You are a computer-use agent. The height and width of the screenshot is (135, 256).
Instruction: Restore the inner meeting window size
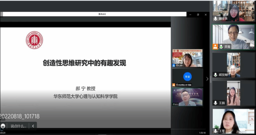pos(198,15)
